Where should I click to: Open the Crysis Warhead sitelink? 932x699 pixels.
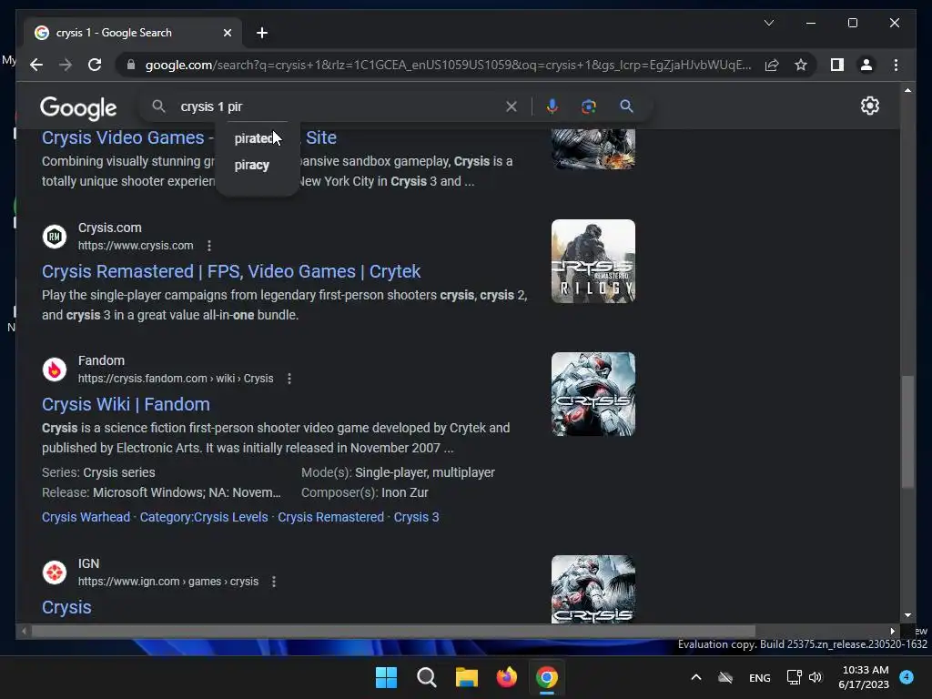pyautogui.click(x=86, y=517)
